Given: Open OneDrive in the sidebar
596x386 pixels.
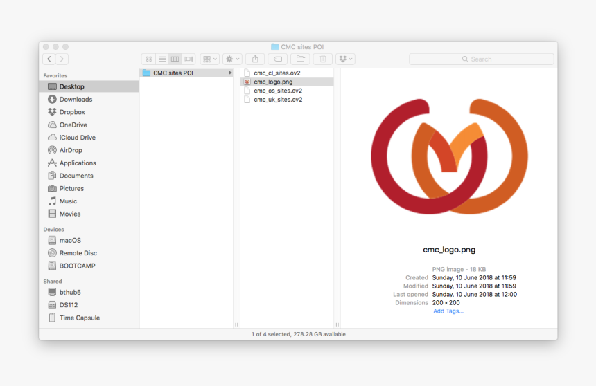Looking at the screenshot, I should [89, 125].
